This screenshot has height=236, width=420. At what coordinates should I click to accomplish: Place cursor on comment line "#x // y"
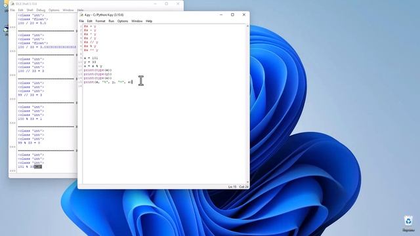91,42
